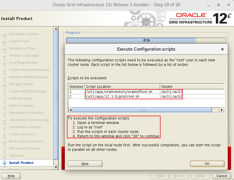Close the Execute Configuration scripts dialog
Screen dimensions: 234x180
pos(222,49)
